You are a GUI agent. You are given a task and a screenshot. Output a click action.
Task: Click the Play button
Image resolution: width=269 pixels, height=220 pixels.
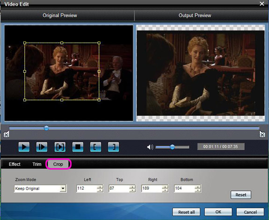(x=24, y=147)
